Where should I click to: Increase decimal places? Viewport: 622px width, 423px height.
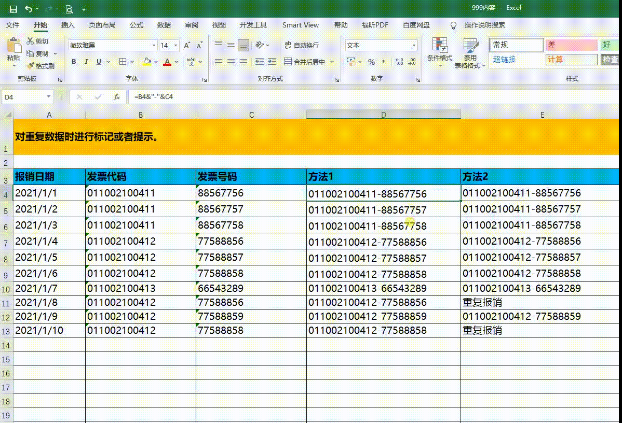click(x=399, y=62)
